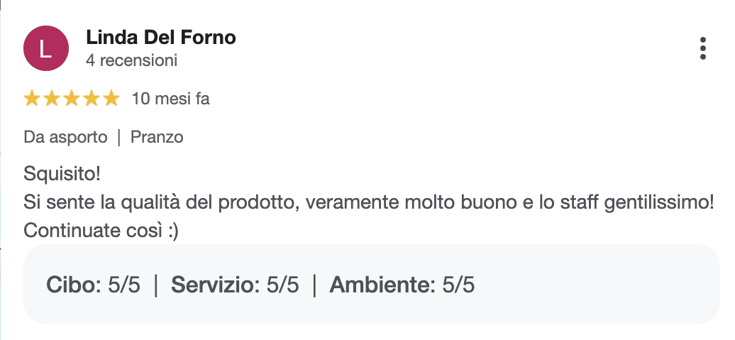
Task: Click the 'Cibo: 5/5' rating
Action: click(94, 285)
